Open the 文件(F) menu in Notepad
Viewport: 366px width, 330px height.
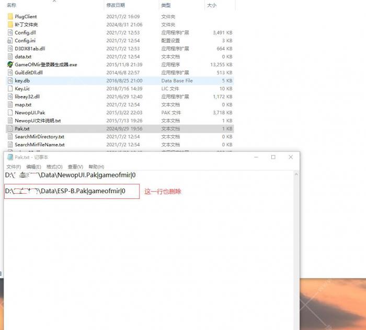point(14,167)
